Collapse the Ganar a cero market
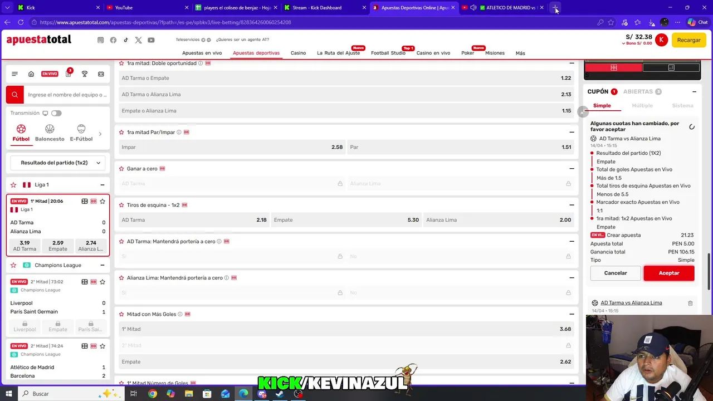The width and height of the screenshot is (713, 401). click(572, 168)
